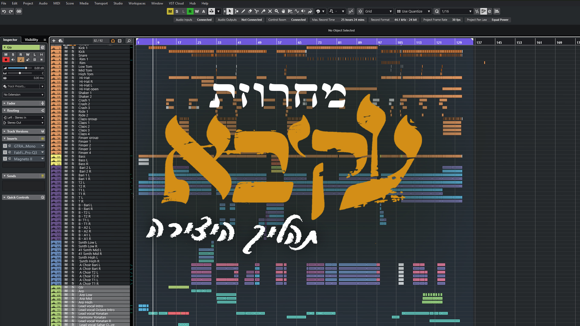Open the MIDI menu
Viewport: 580px width, 326px height.
coord(56,3)
